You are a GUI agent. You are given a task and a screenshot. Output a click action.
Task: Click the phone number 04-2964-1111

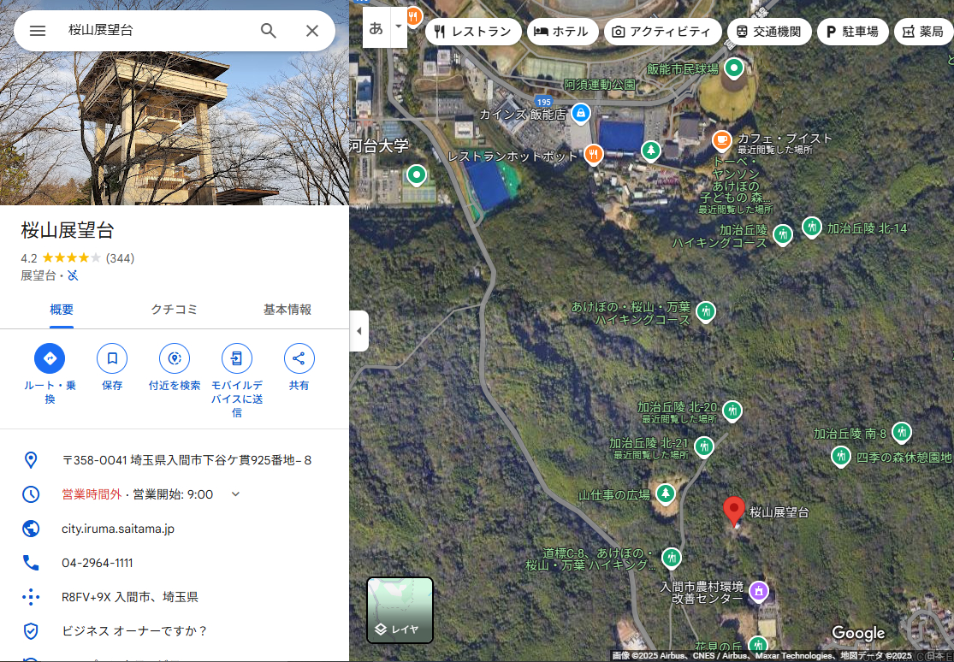[x=98, y=563]
